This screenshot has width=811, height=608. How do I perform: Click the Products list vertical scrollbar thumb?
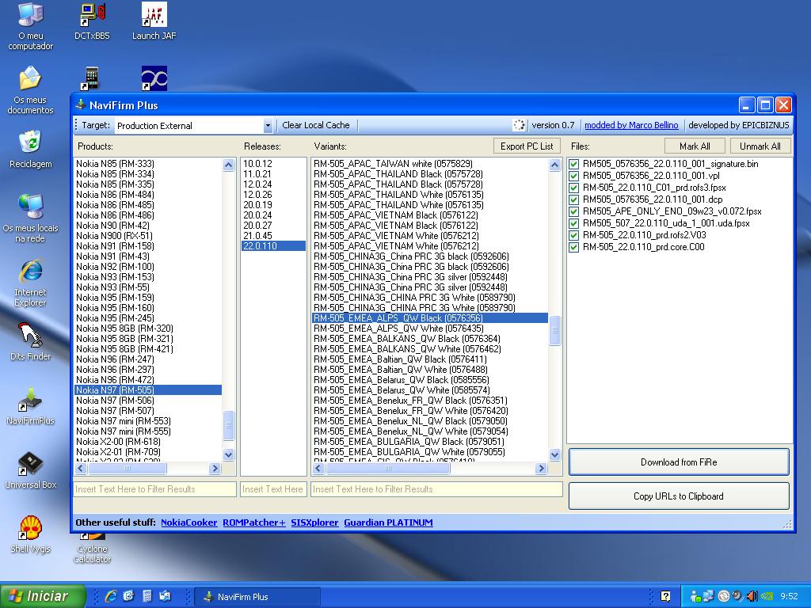pyautogui.click(x=229, y=425)
